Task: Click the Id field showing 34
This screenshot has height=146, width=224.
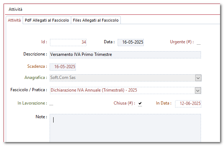Action: point(68,42)
